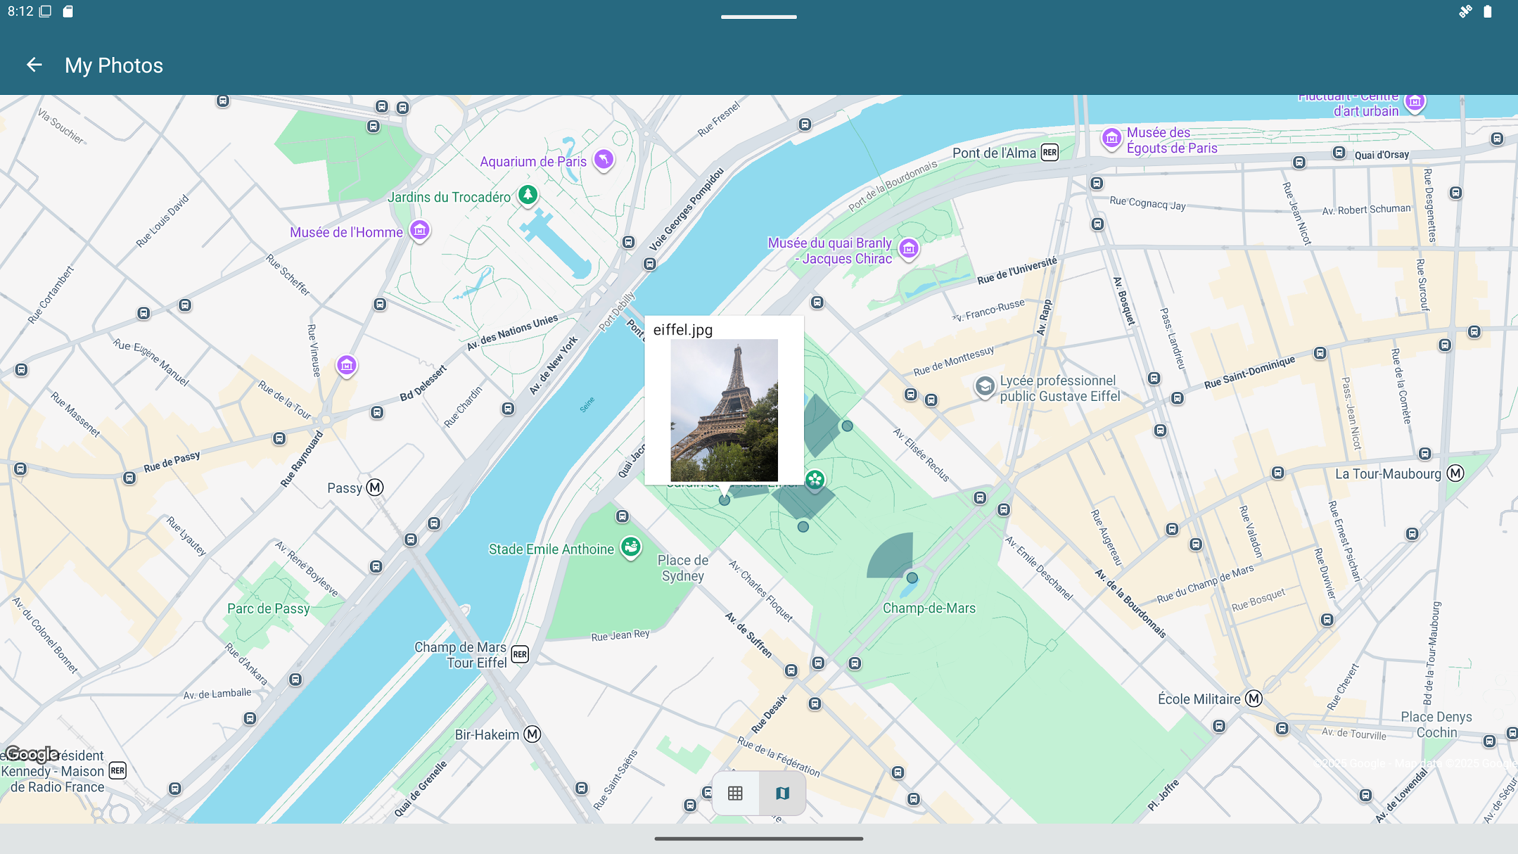Tap the Musée du quai Branly icon

pyautogui.click(x=908, y=249)
